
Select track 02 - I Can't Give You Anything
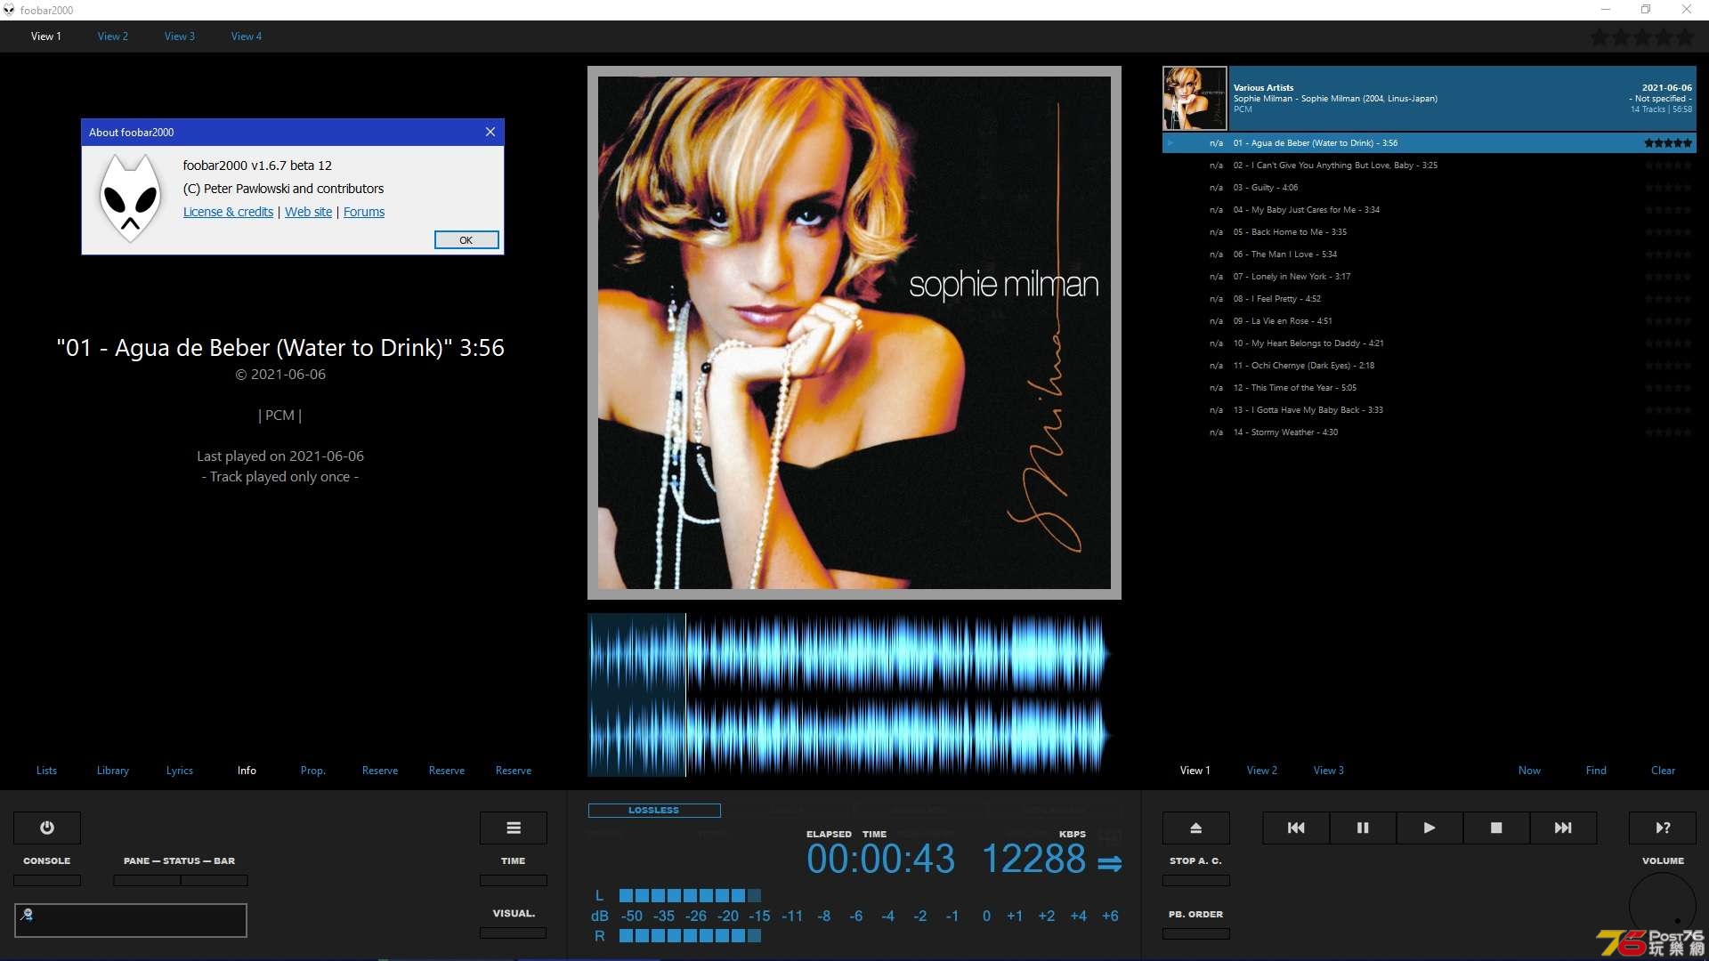coord(1429,166)
